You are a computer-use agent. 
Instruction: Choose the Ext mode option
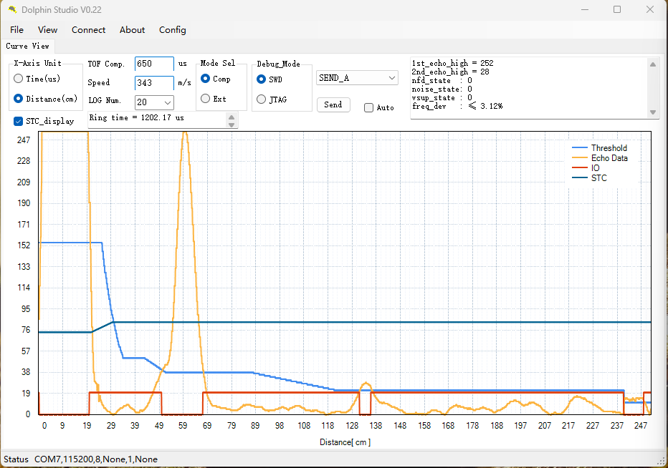coord(206,99)
